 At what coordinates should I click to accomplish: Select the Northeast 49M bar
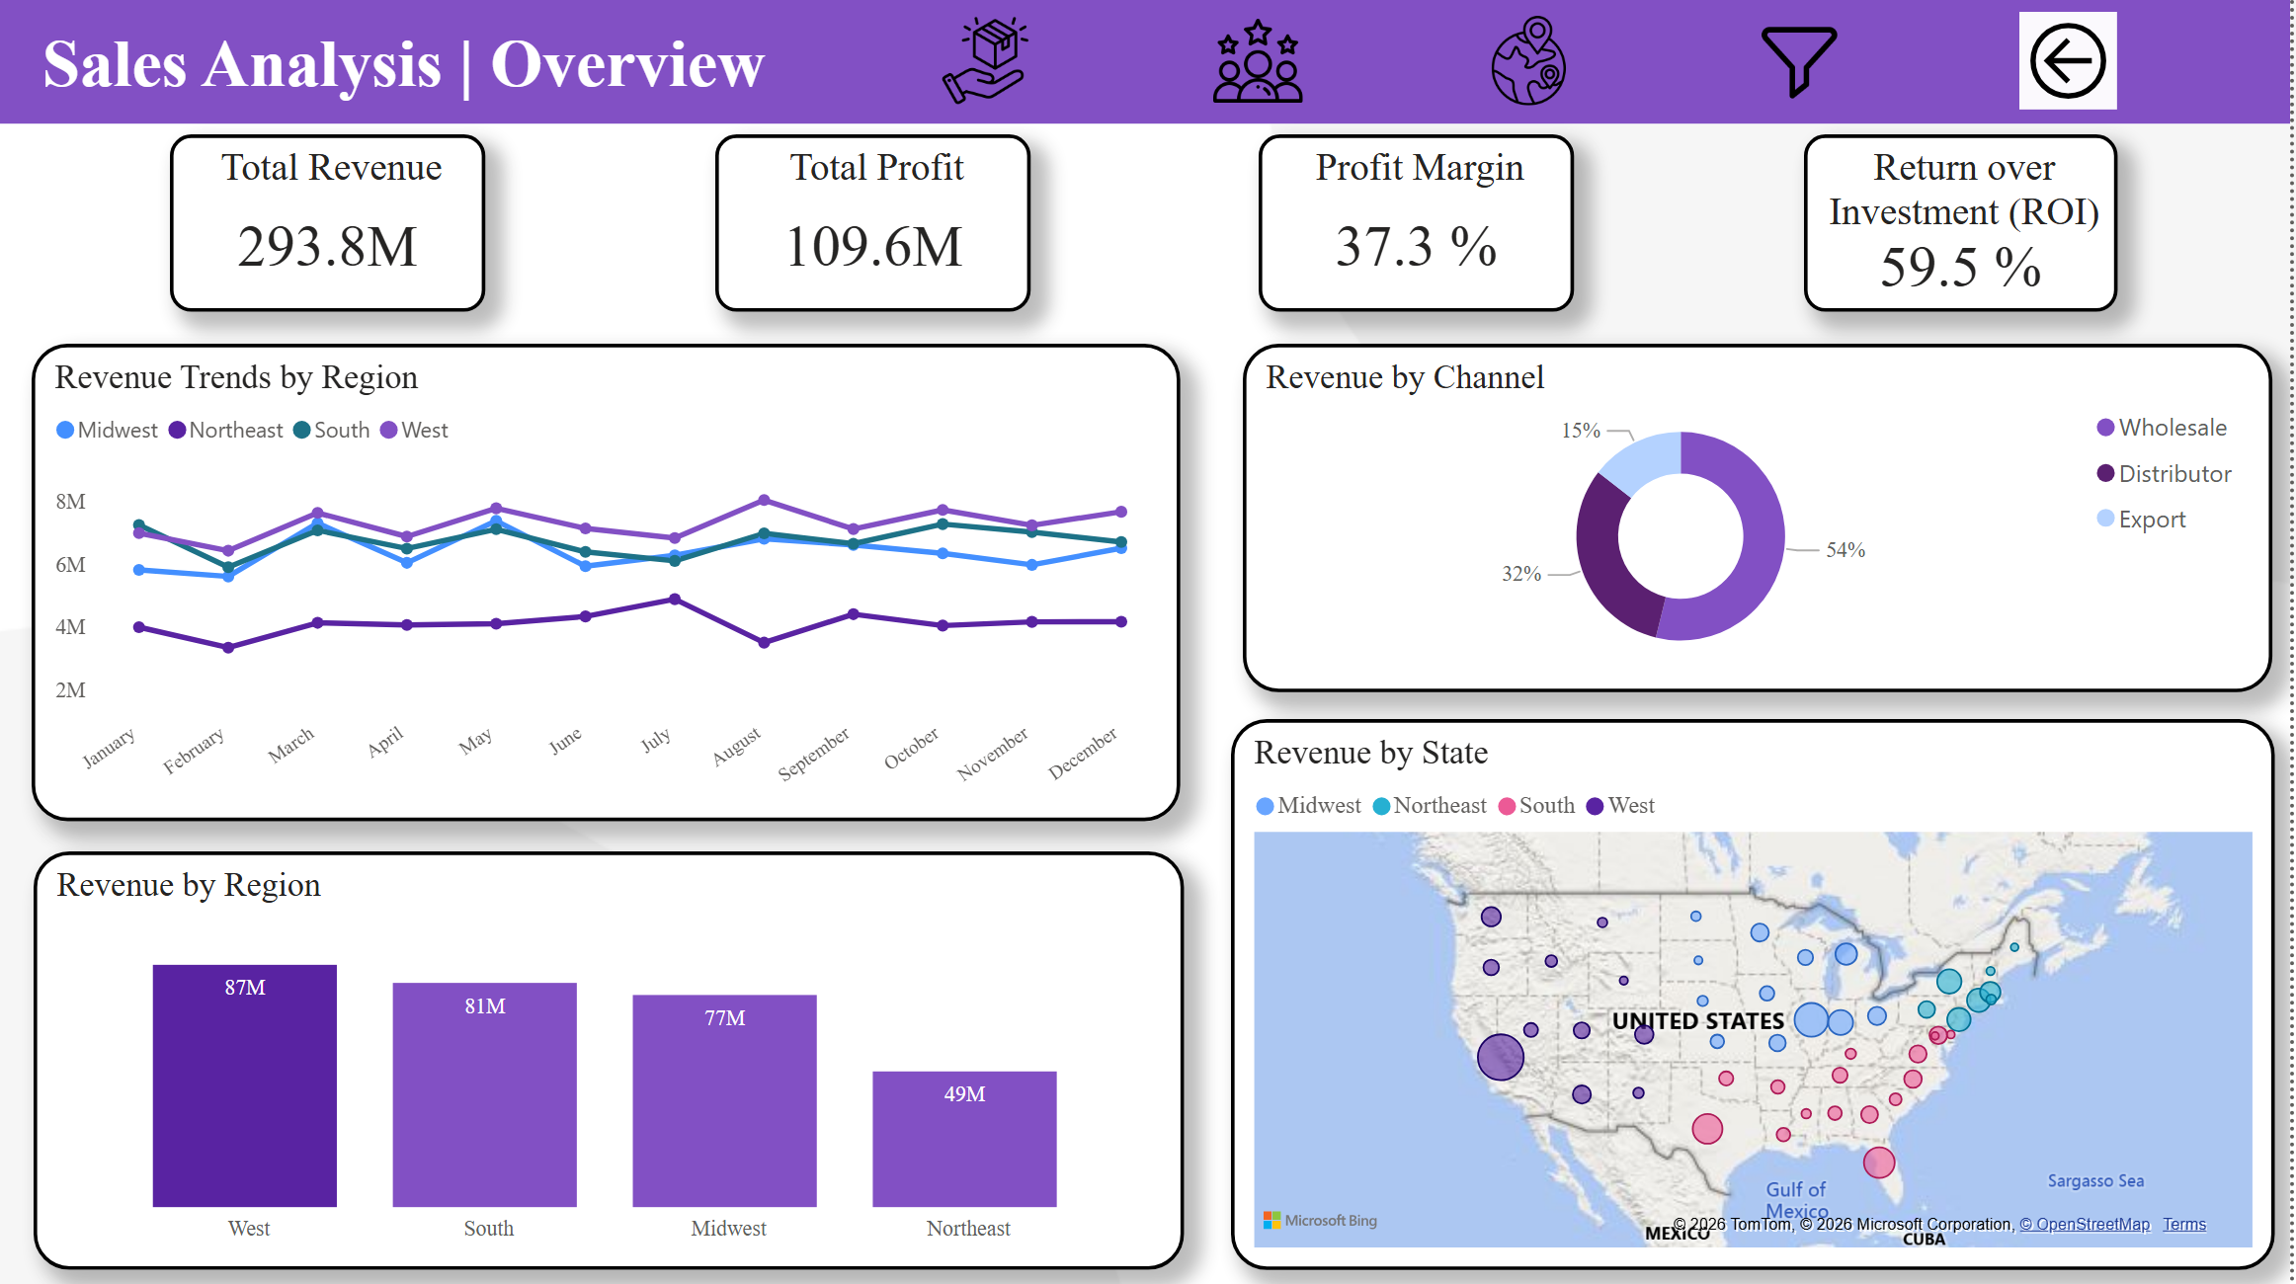(964, 1141)
